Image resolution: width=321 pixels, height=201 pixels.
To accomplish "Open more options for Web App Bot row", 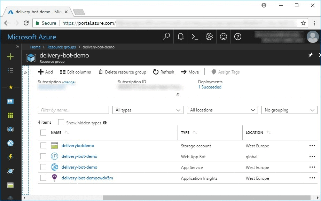I will point(312,156).
